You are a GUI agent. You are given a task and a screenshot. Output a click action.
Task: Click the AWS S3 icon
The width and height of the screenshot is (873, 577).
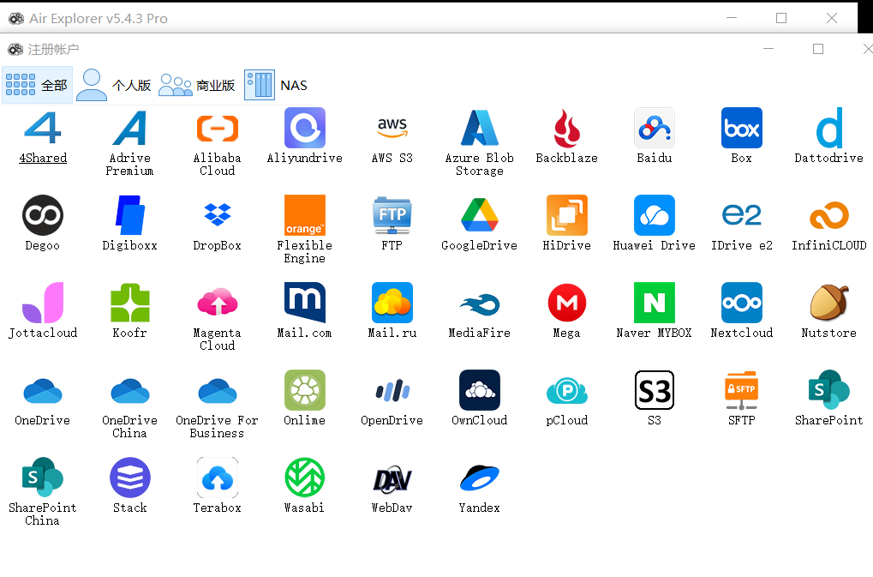(392, 129)
